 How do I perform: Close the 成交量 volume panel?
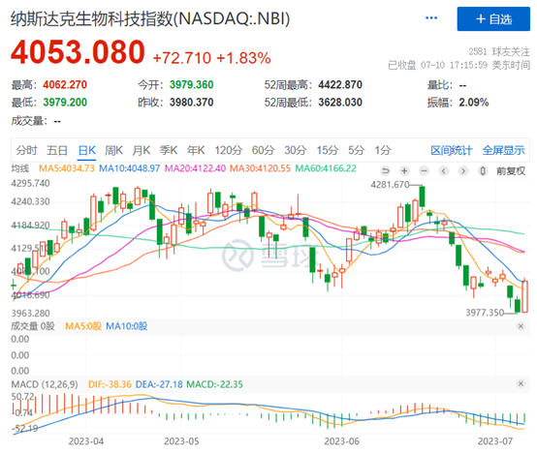521,326
